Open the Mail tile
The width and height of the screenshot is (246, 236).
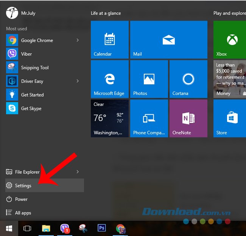[x=168, y=40]
